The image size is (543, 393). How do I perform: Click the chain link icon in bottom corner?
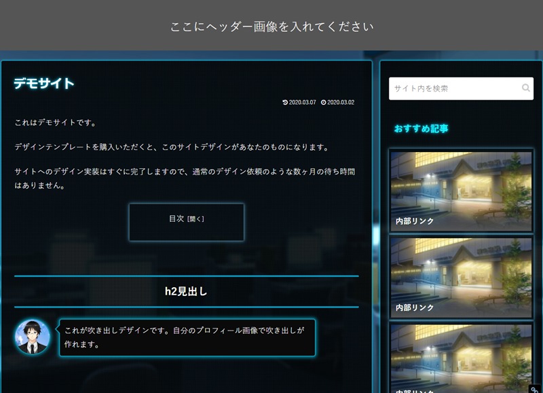coord(535,388)
